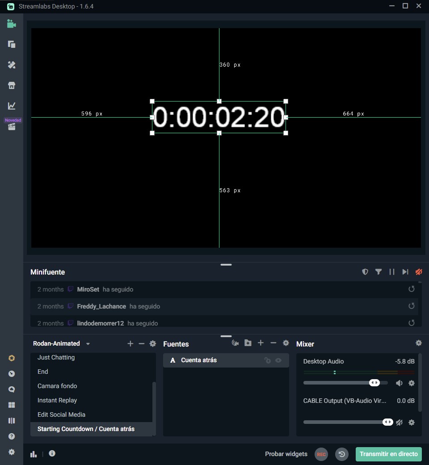Select the Themes paintbrush icon in sidebar

(x=11, y=65)
